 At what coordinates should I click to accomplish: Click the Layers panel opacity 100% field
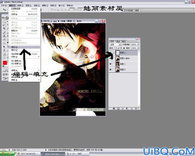point(134,45)
